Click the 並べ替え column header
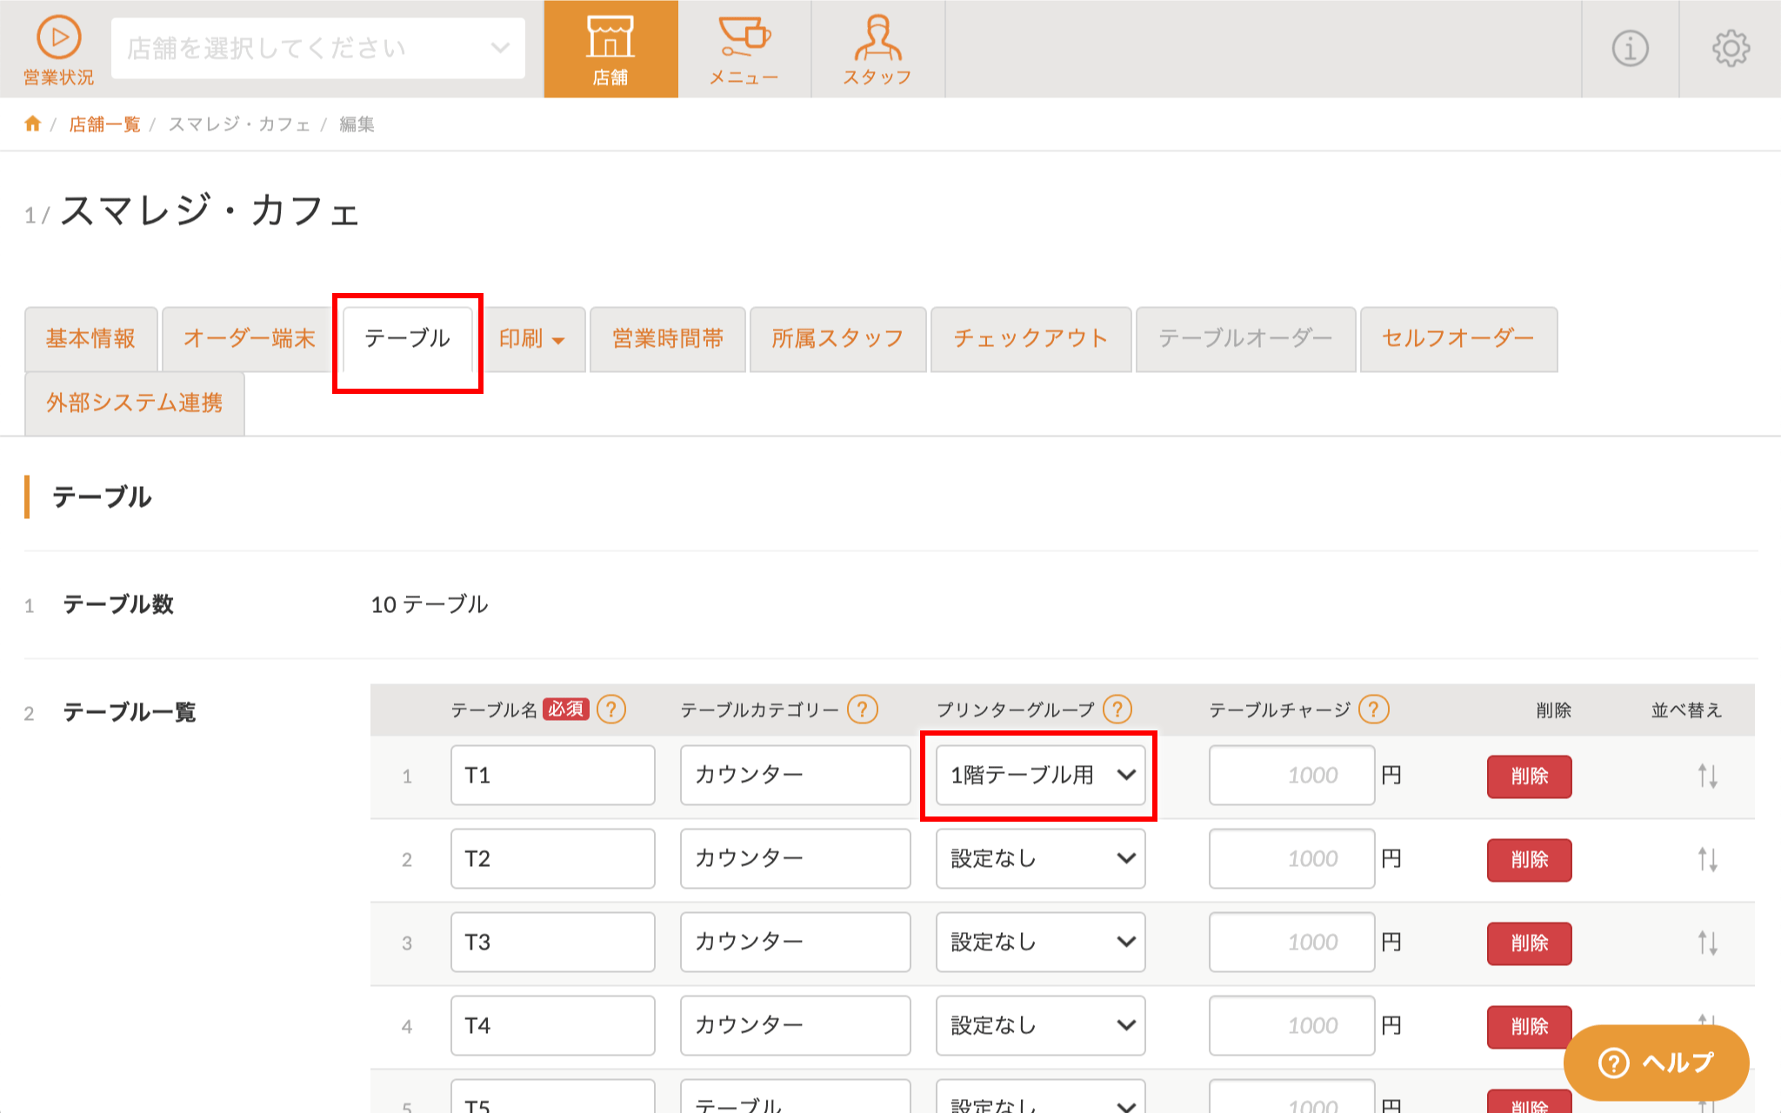 tap(1686, 710)
